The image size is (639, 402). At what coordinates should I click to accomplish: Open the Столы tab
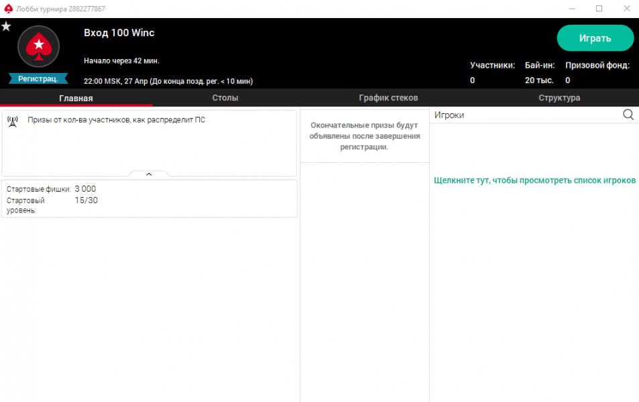click(x=225, y=98)
